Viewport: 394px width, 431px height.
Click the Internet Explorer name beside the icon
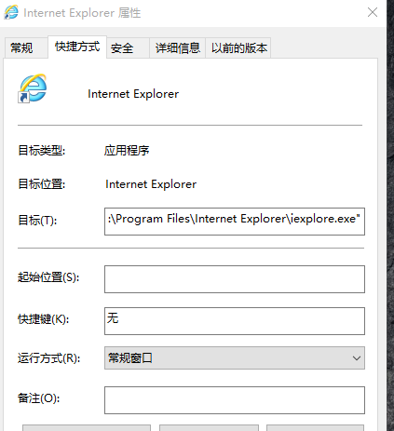point(133,94)
